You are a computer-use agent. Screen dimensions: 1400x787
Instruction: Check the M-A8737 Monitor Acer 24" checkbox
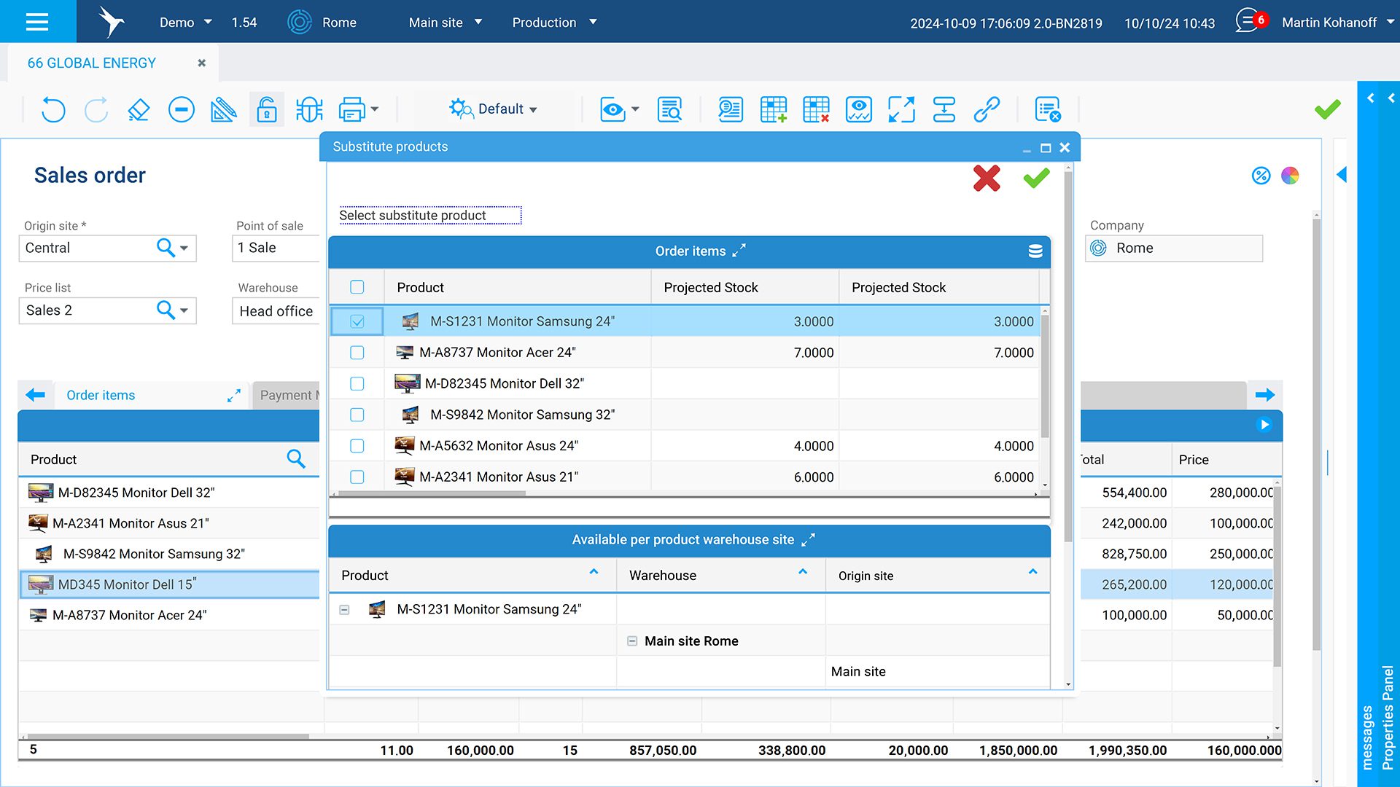pos(357,353)
